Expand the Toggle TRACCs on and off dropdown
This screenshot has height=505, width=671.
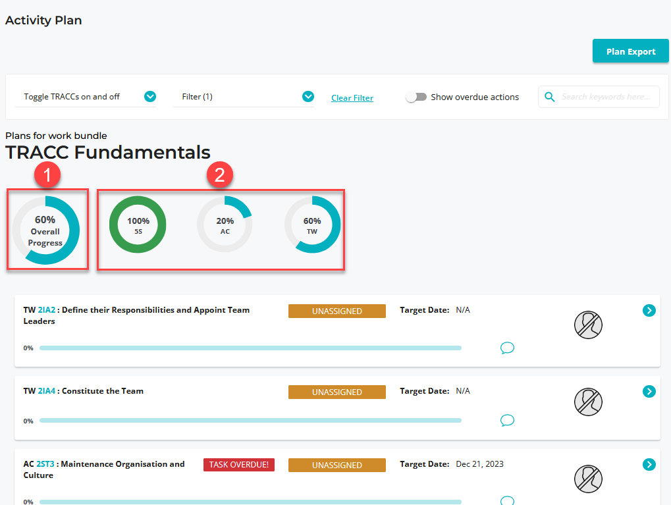tap(150, 97)
